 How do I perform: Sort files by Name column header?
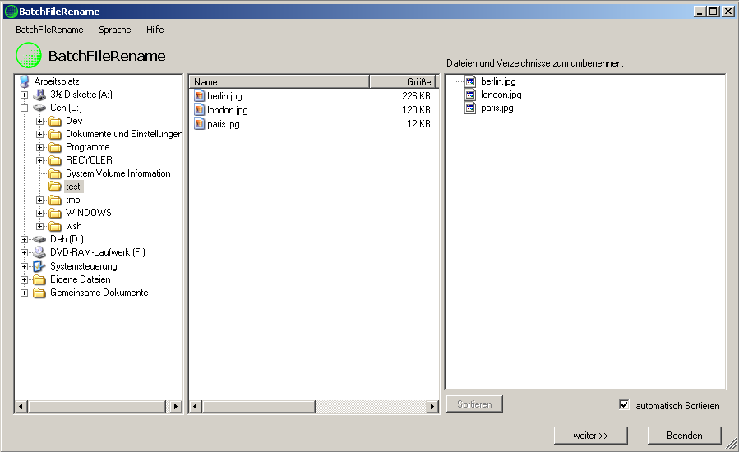[279, 82]
